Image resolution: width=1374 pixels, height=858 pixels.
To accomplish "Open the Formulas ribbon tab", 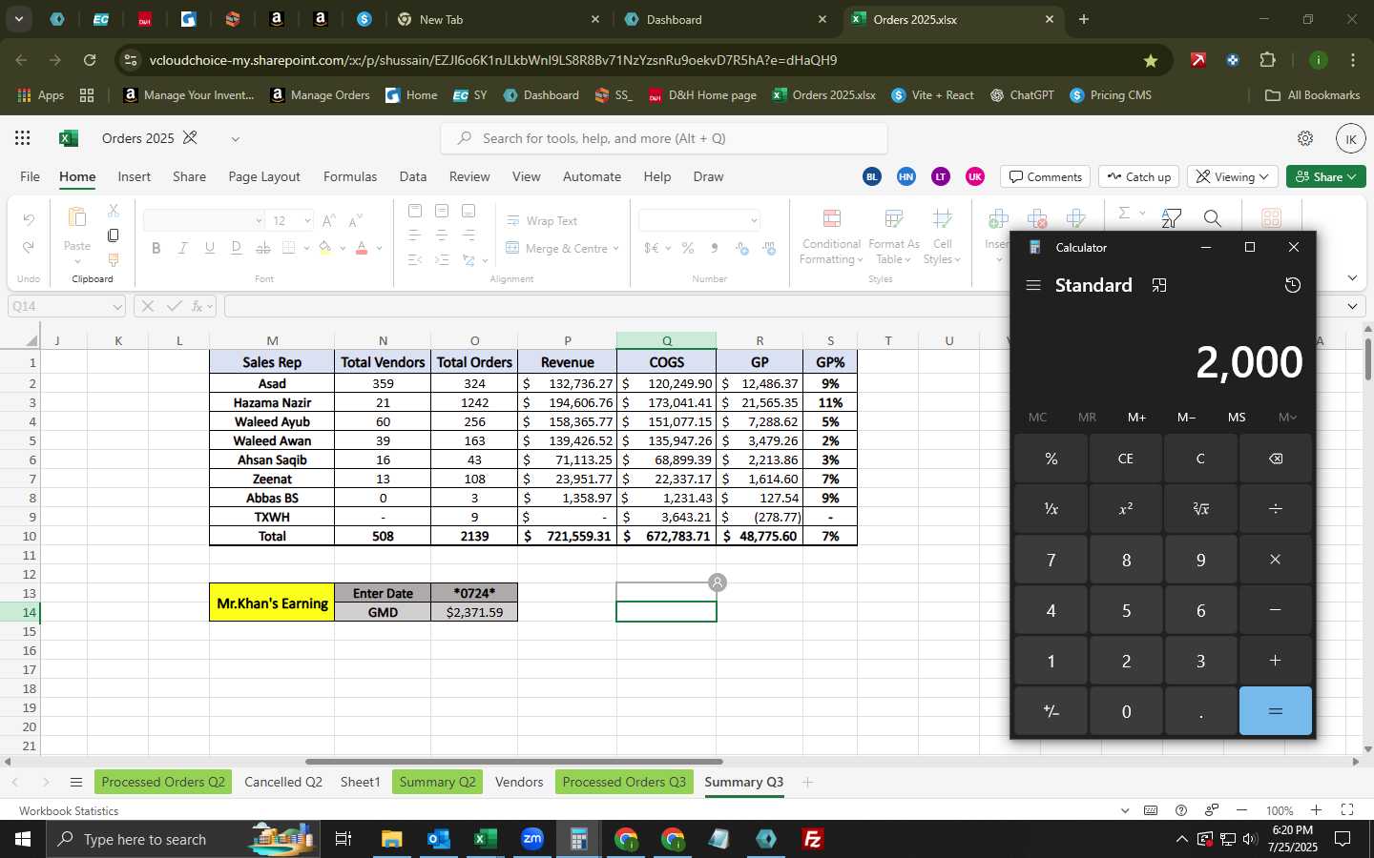I will point(350,176).
